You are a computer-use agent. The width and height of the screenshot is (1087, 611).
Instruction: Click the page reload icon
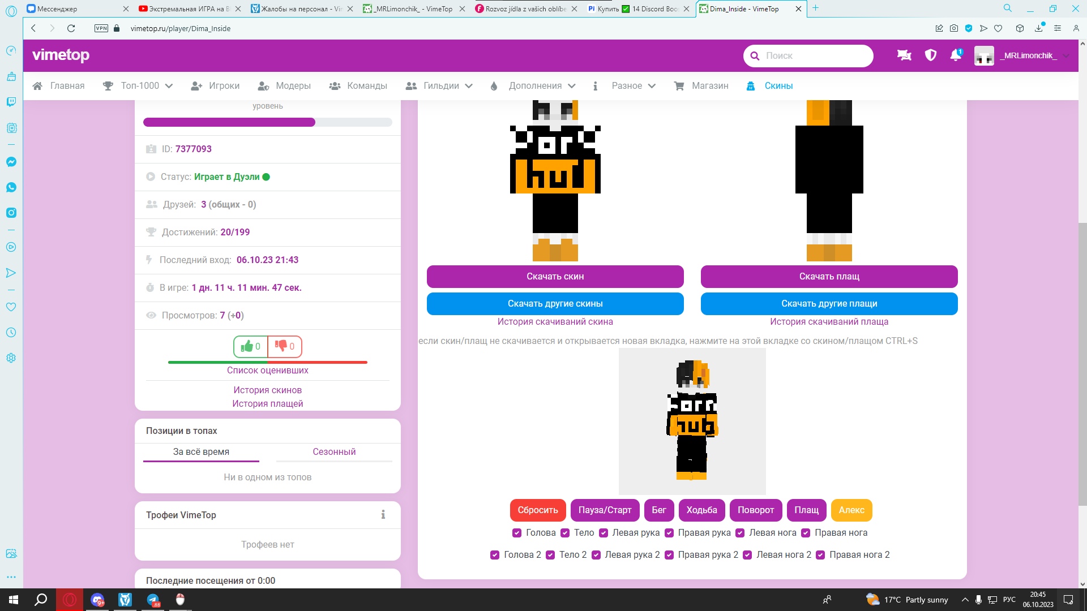(71, 28)
